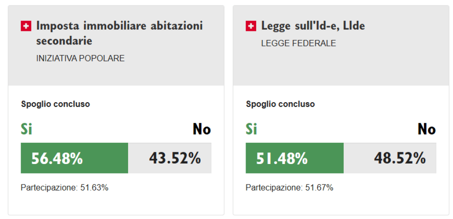This screenshot has height=219, width=453.
Task: Click Spoglio concluso in the right card
Action: 280,104
